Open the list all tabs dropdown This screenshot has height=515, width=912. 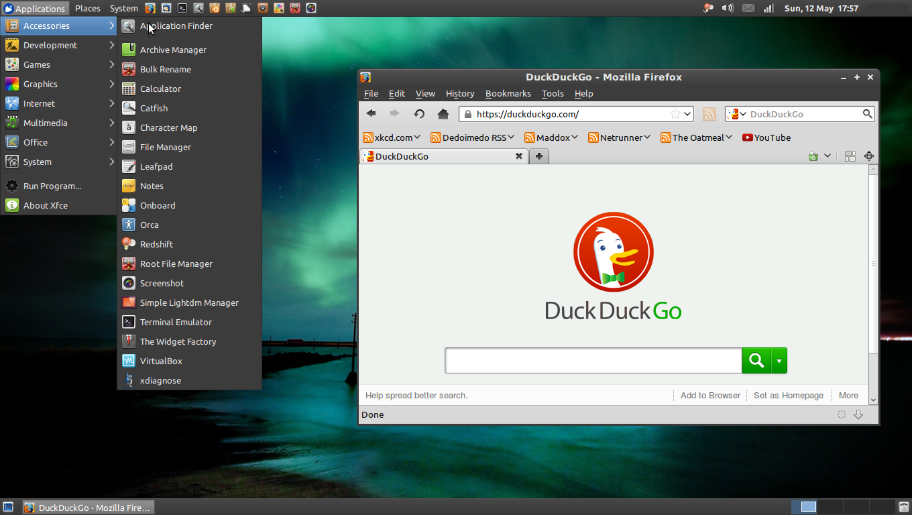tap(828, 156)
